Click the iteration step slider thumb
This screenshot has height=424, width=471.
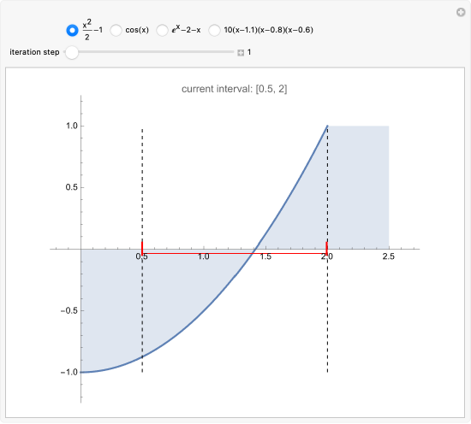tap(72, 52)
